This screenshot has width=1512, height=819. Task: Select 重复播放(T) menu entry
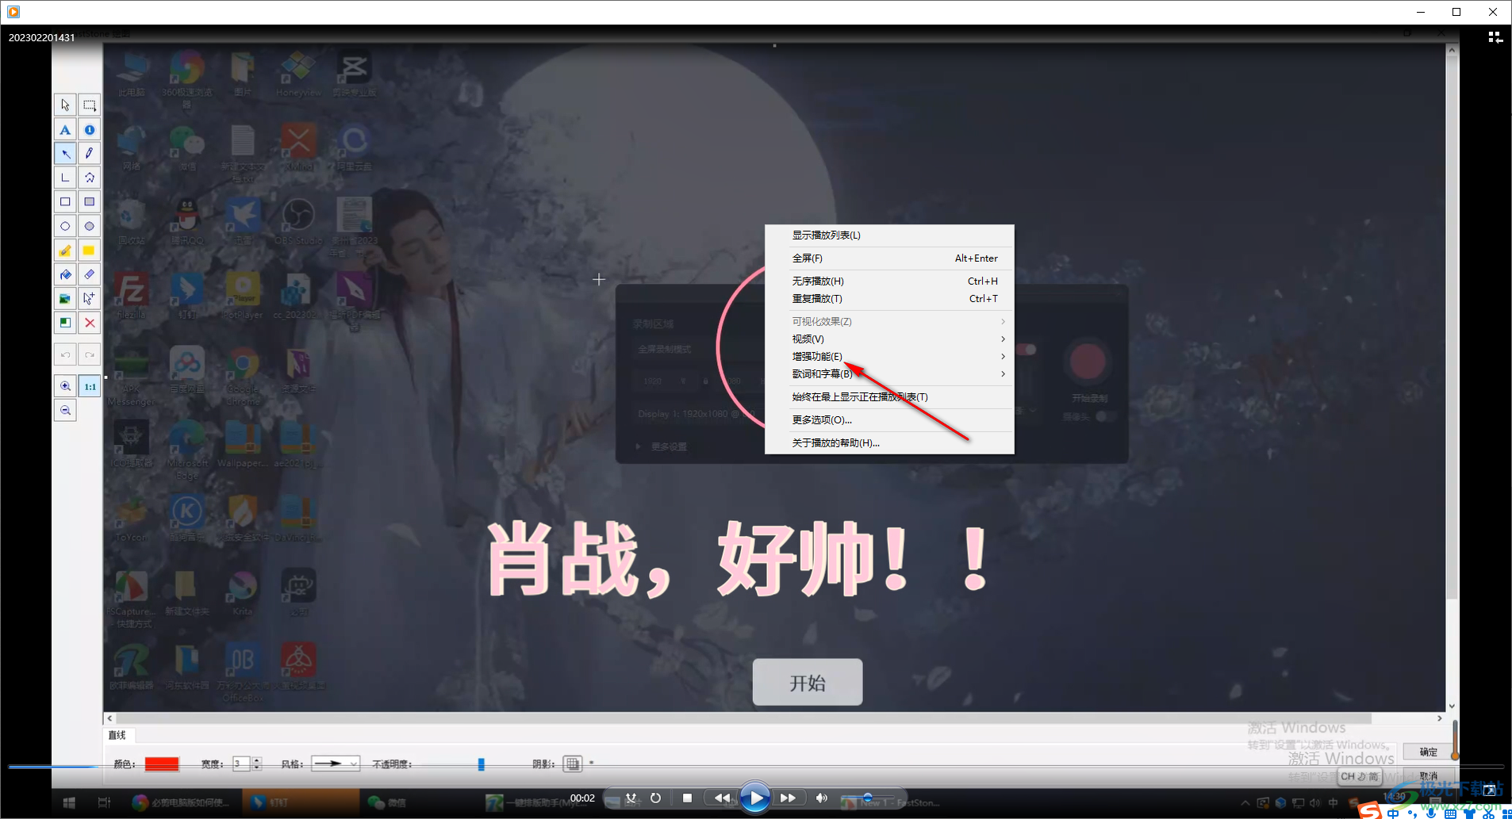point(889,298)
